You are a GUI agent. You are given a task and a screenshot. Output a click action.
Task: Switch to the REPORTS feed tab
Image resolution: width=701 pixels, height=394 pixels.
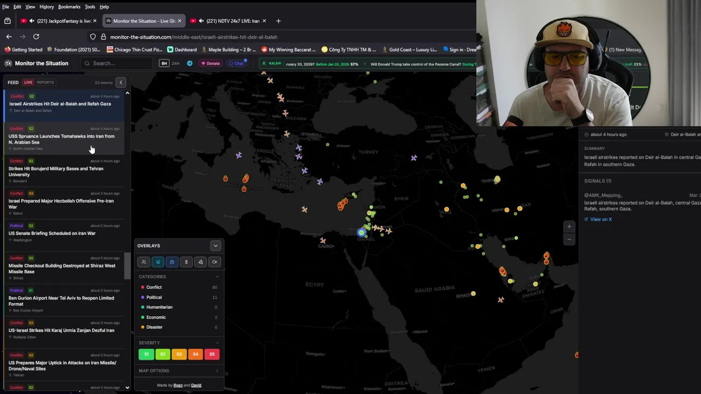(45, 83)
